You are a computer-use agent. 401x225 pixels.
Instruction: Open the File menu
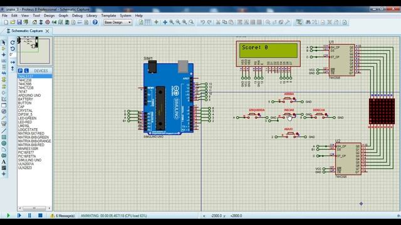[x=4, y=16]
